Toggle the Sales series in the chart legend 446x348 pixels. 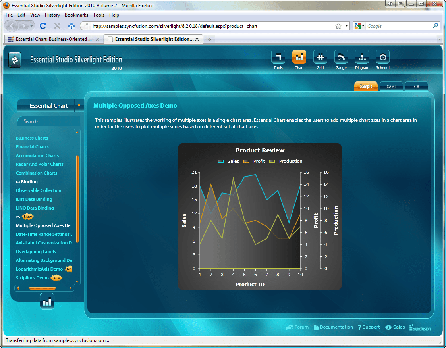pos(228,161)
